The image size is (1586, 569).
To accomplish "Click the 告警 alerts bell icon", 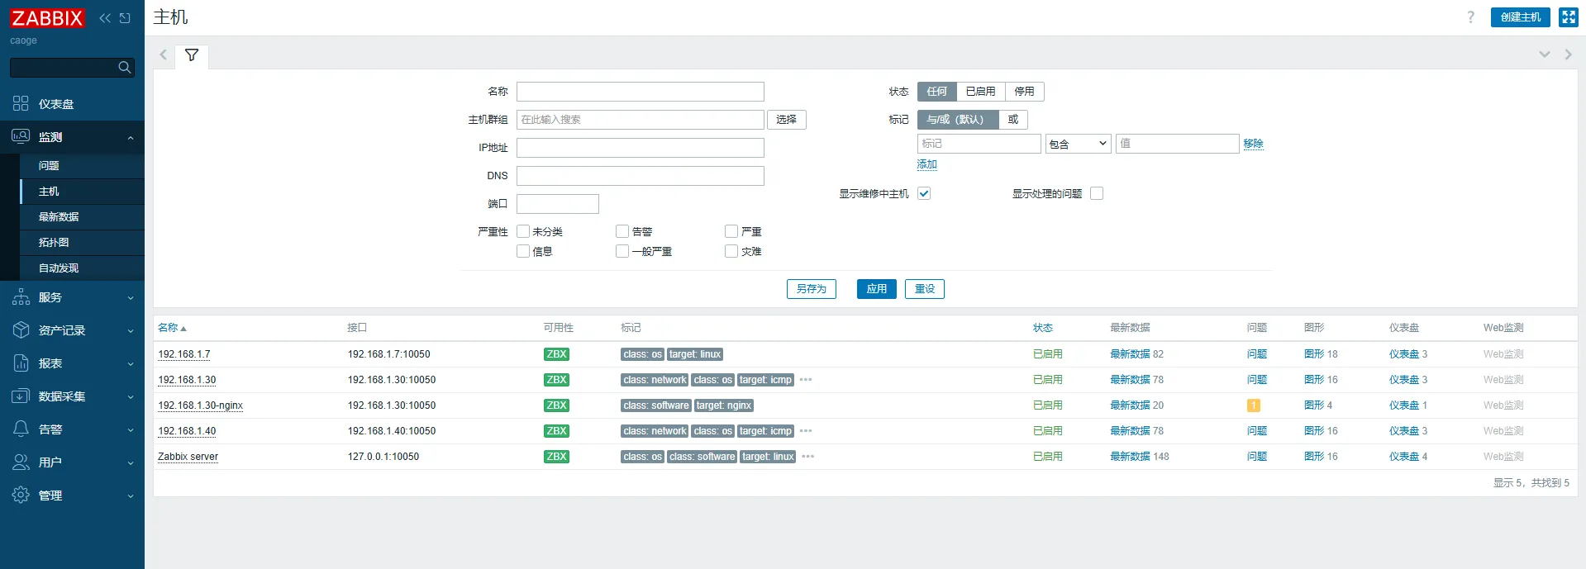I will [x=21, y=429].
